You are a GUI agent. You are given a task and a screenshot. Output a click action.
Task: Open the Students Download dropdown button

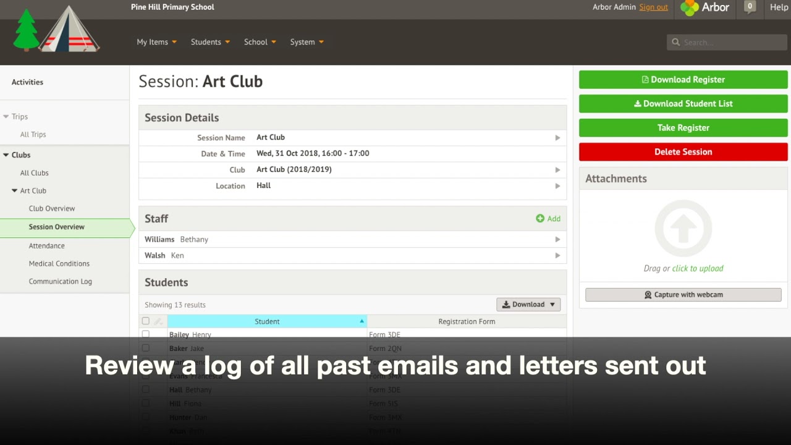click(528, 304)
